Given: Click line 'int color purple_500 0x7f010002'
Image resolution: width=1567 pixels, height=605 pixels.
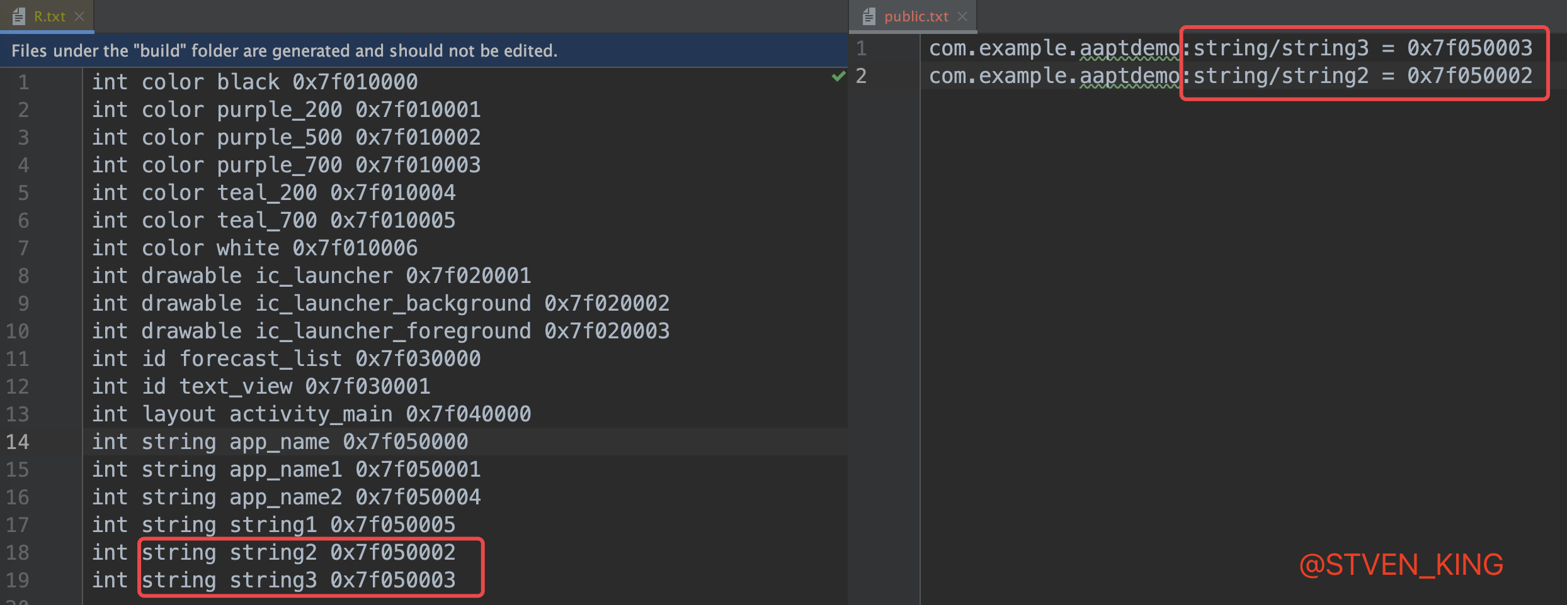Looking at the screenshot, I should (286, 137).
